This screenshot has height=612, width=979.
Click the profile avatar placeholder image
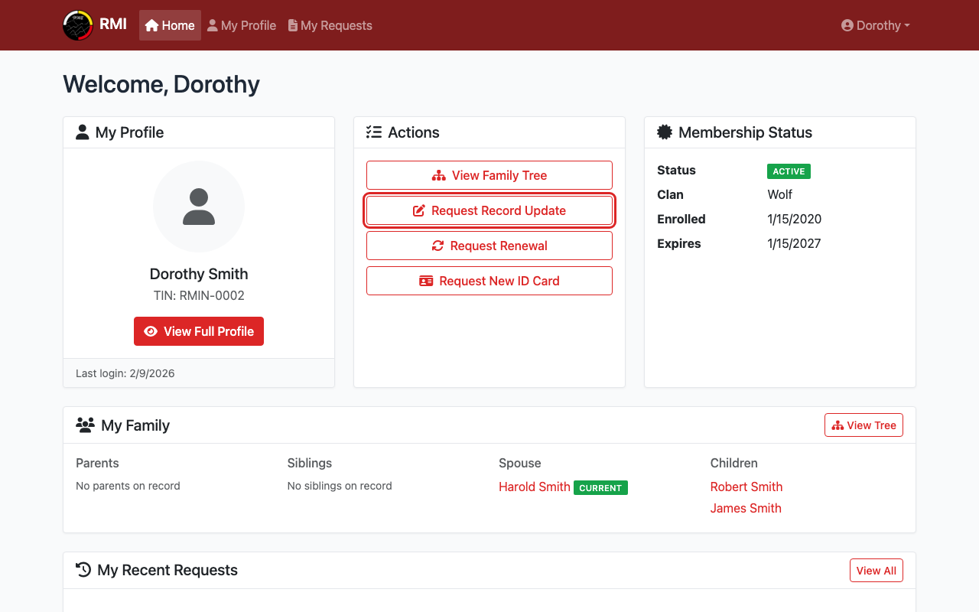point(199,207)
